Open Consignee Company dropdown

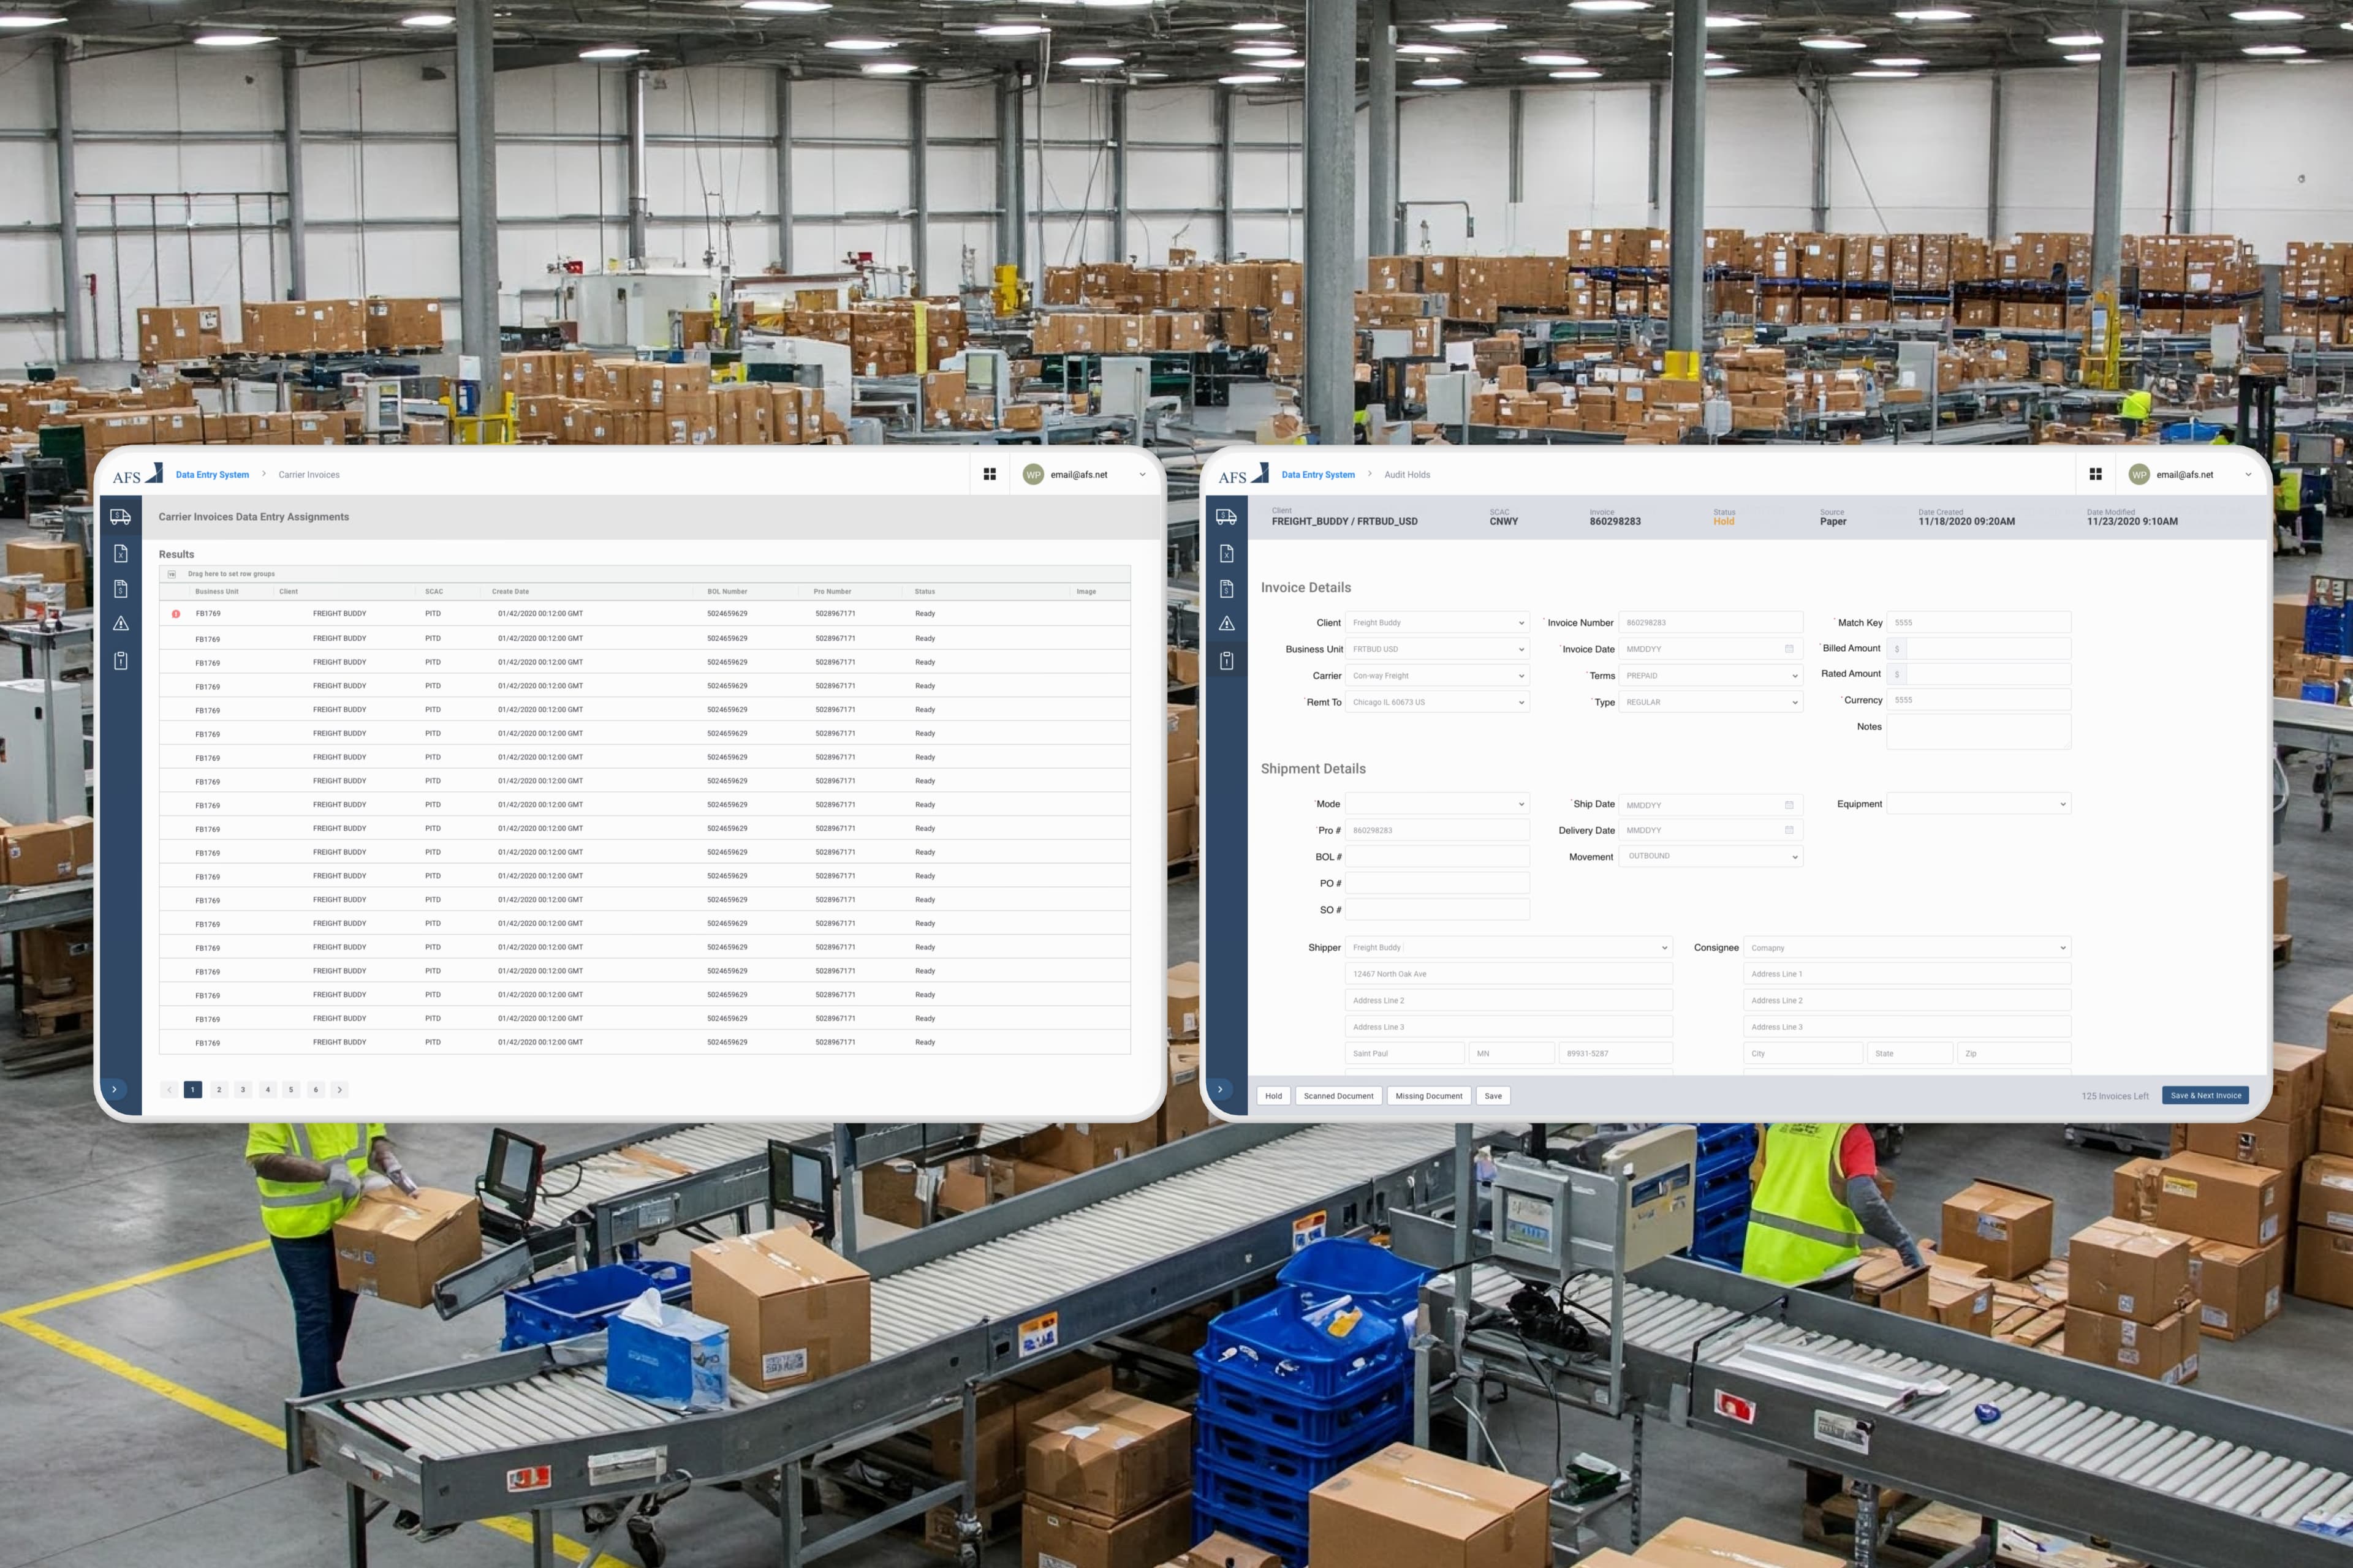click(1907, 947)
